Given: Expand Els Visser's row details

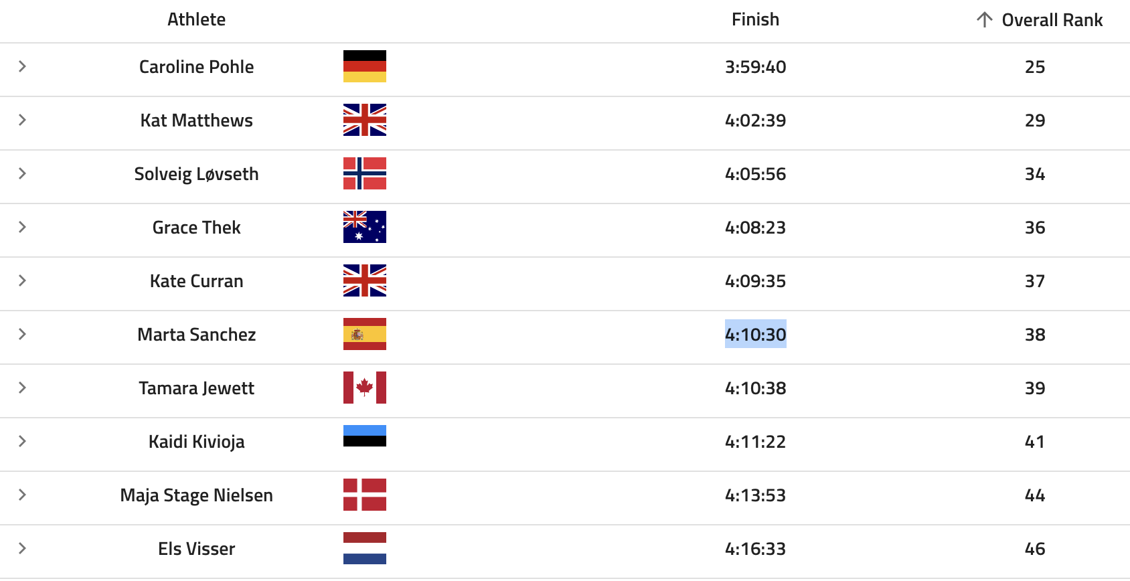Looking at the screenshot, I should click(22, 548).
